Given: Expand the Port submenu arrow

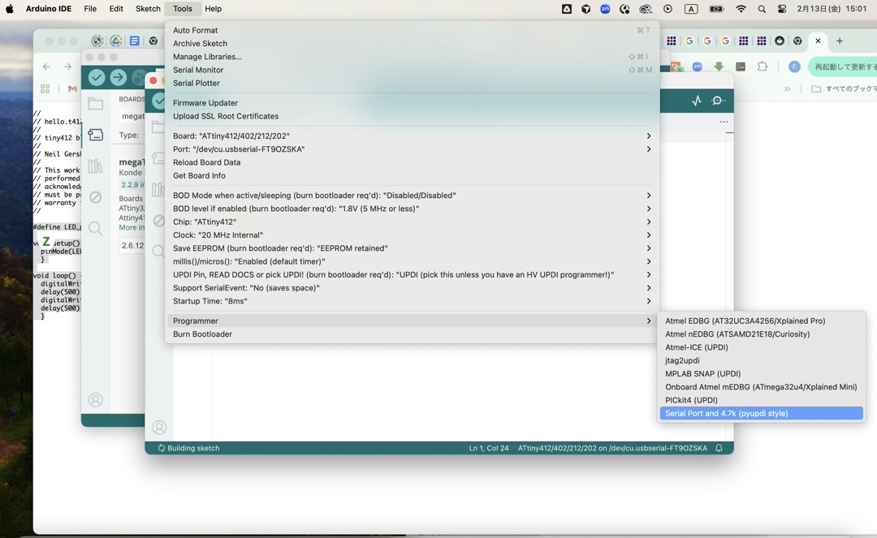Looking at the screenshot, I should click(x=649, y=149).
